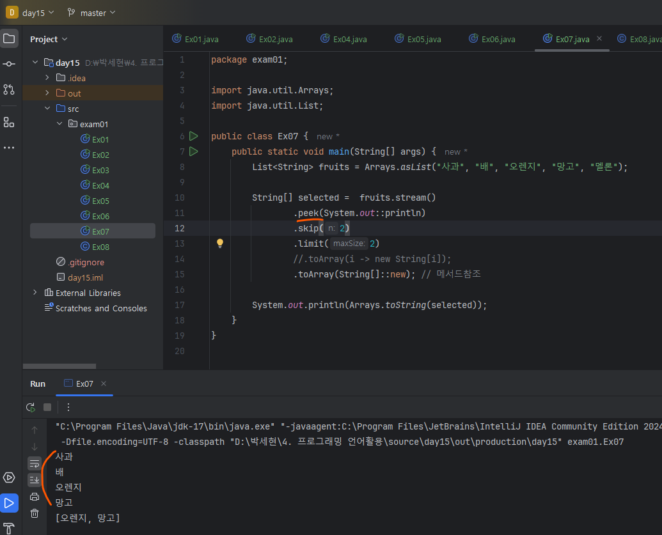Viewport: 662px width, 535px height.
Task: Open the Run toolbar more options menu
Action: pyautogui.click(x=68, y=407)
